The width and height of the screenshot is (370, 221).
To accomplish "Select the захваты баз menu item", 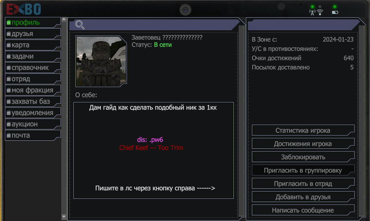I will pos(33,102).
